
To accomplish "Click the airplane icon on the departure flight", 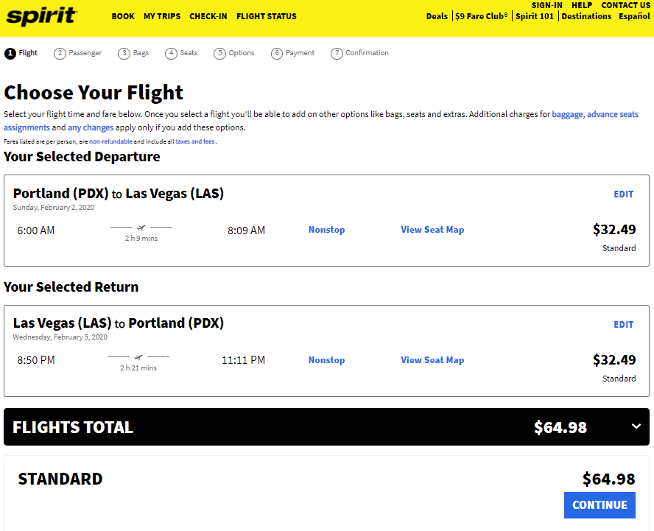I will [x=139, y=228].
